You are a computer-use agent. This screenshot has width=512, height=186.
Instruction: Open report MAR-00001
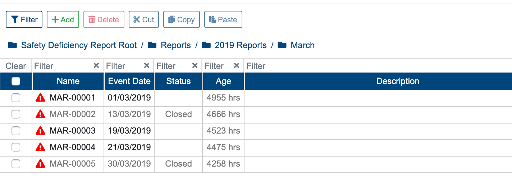tap(73, 98)
